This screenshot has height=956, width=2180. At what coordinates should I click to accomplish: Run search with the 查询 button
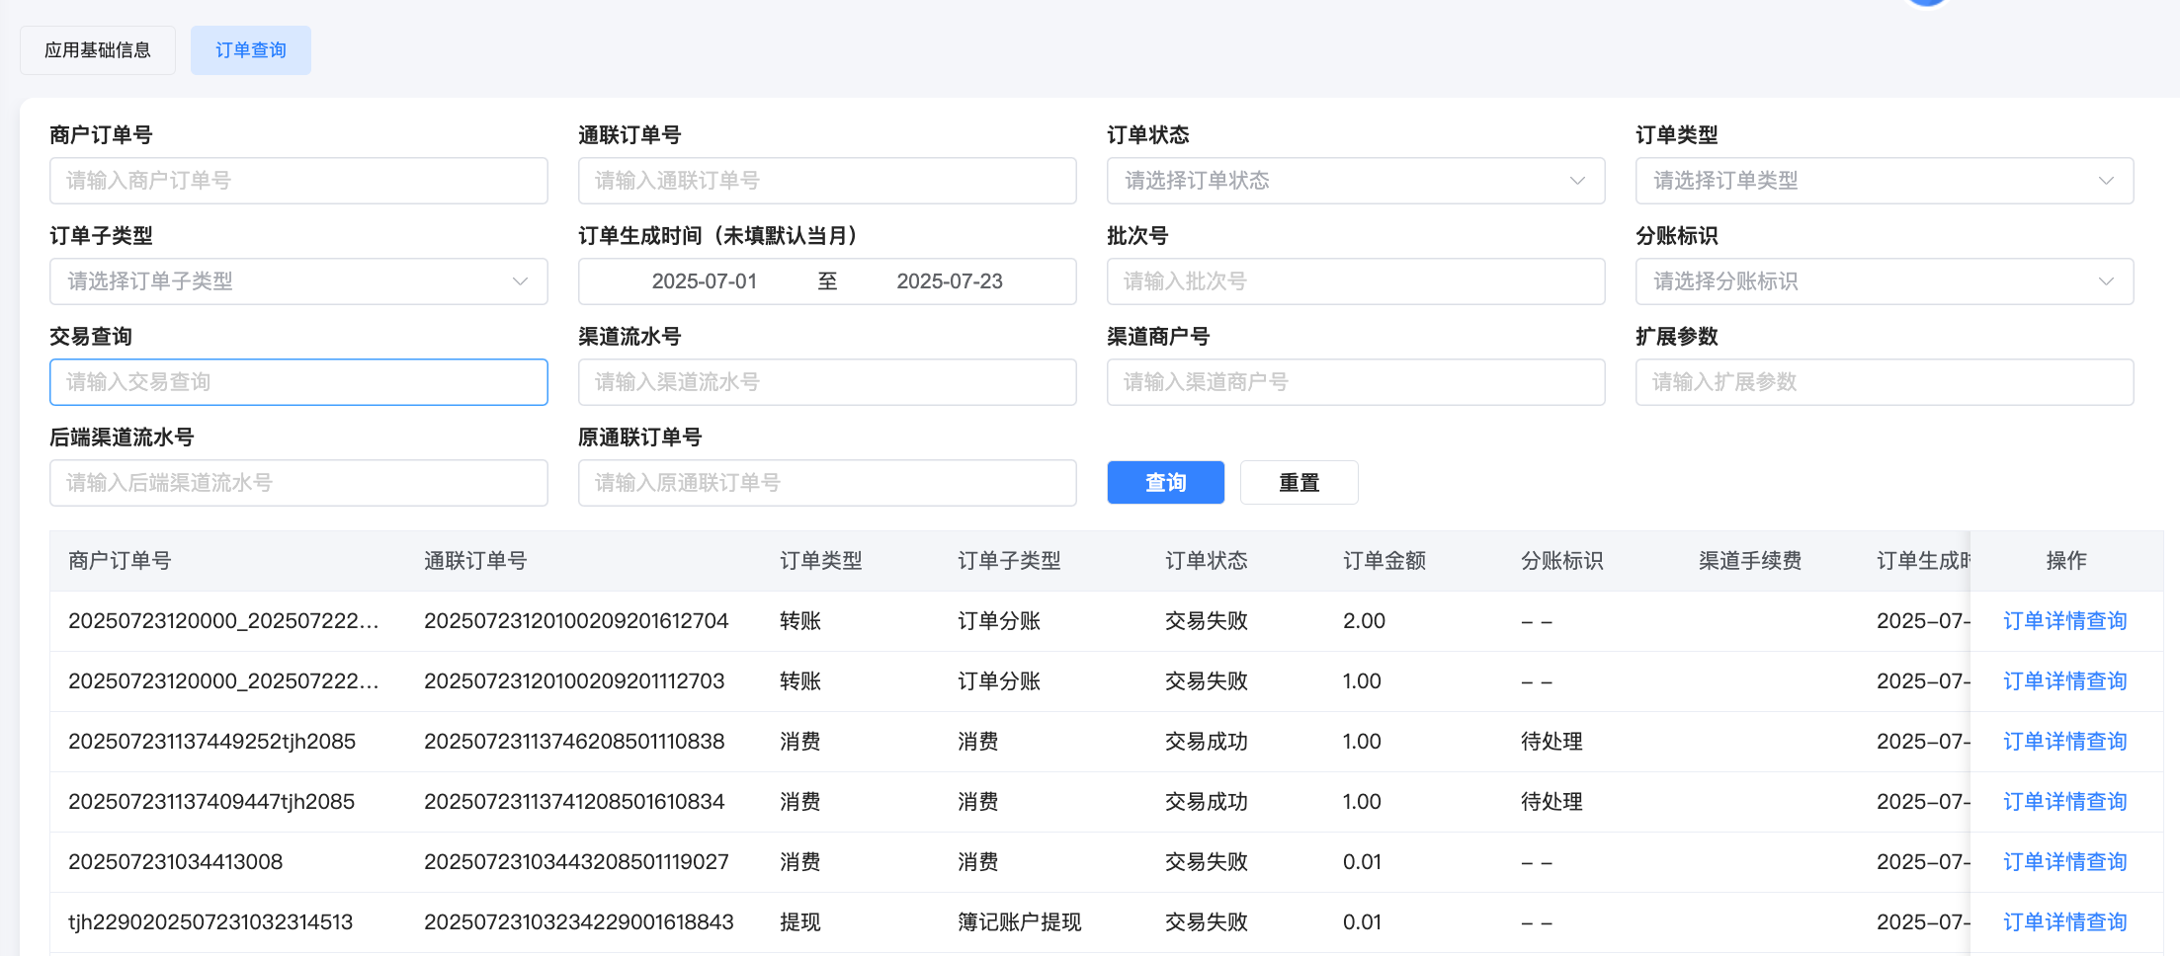(1166, 483)
